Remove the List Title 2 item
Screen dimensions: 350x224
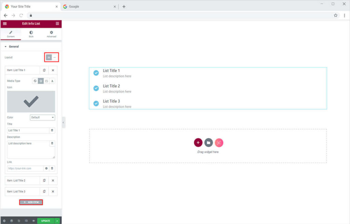click(53, 181)
